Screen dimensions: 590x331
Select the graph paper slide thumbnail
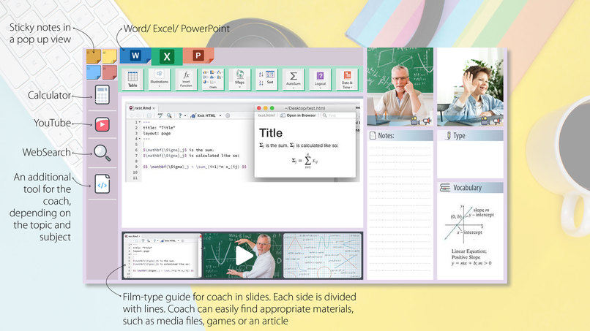(322, 256)
